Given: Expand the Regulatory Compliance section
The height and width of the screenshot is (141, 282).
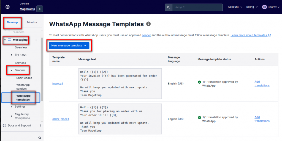Looking at the screenshot, I should coord(11,116).
